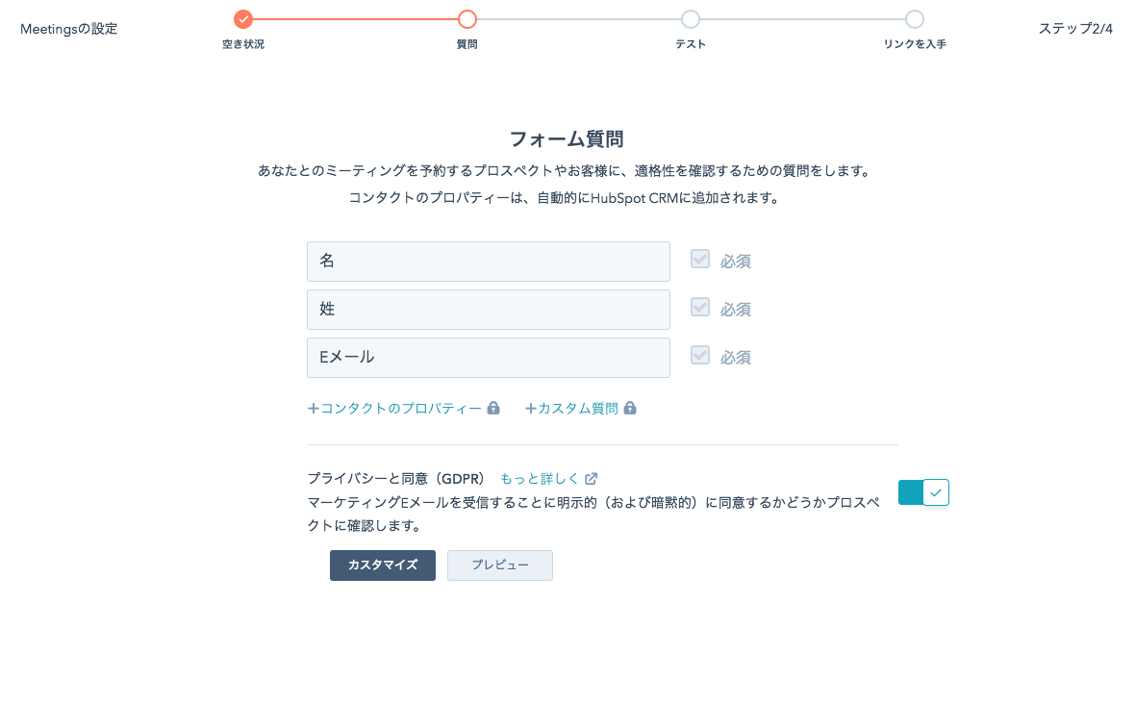
Task: Add a コンタクトのプロパティー field
Action: point(395,408)
